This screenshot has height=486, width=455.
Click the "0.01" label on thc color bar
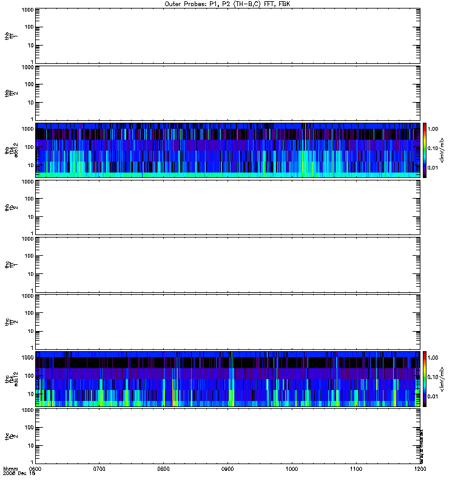coord(433,397)
